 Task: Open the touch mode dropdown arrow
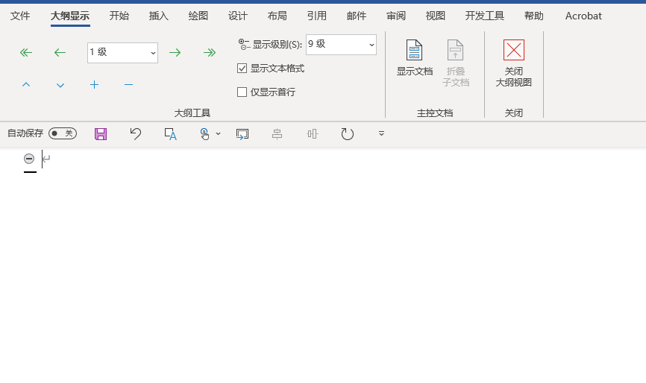tap(219, 133)
